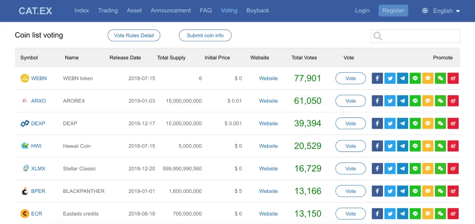Share BPER on WeChat icon
This screenshot has width=475, height=224.
(440, 191)
